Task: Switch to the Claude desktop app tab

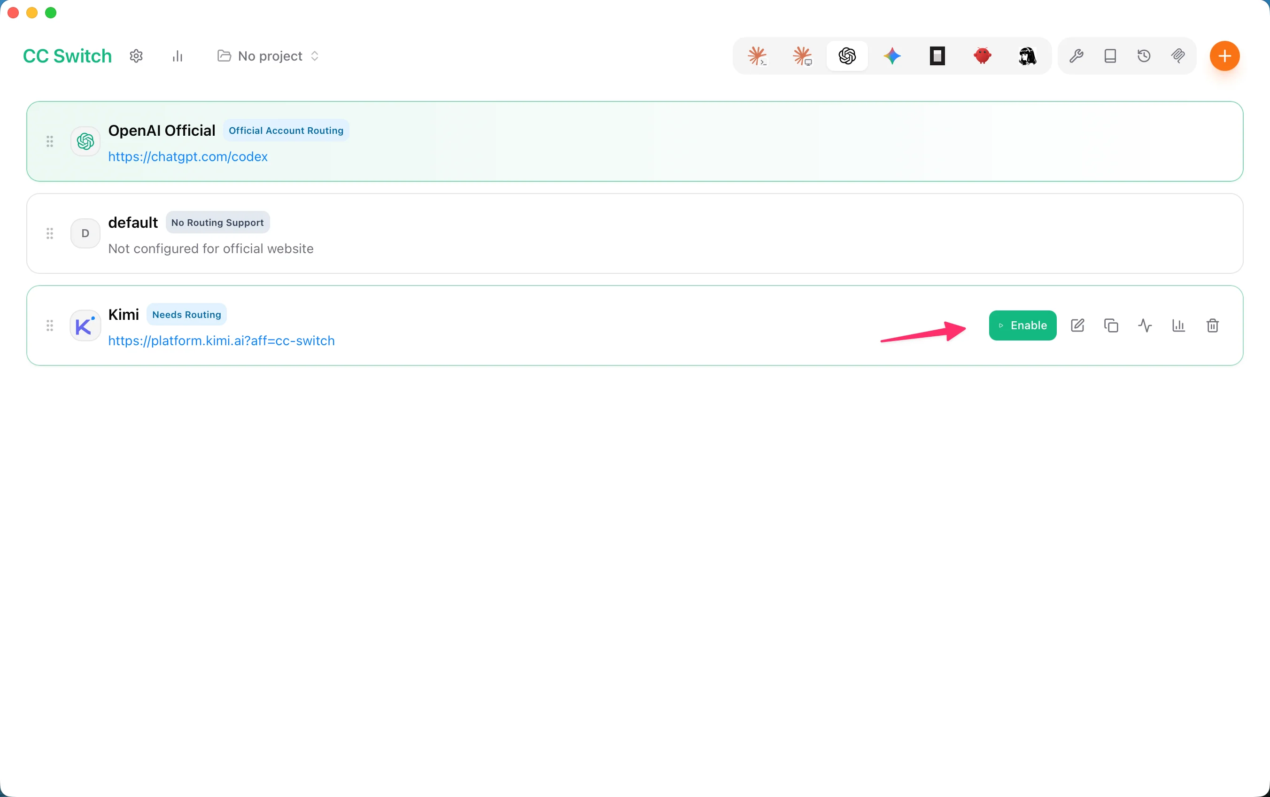Action: [x=802, y=56]
